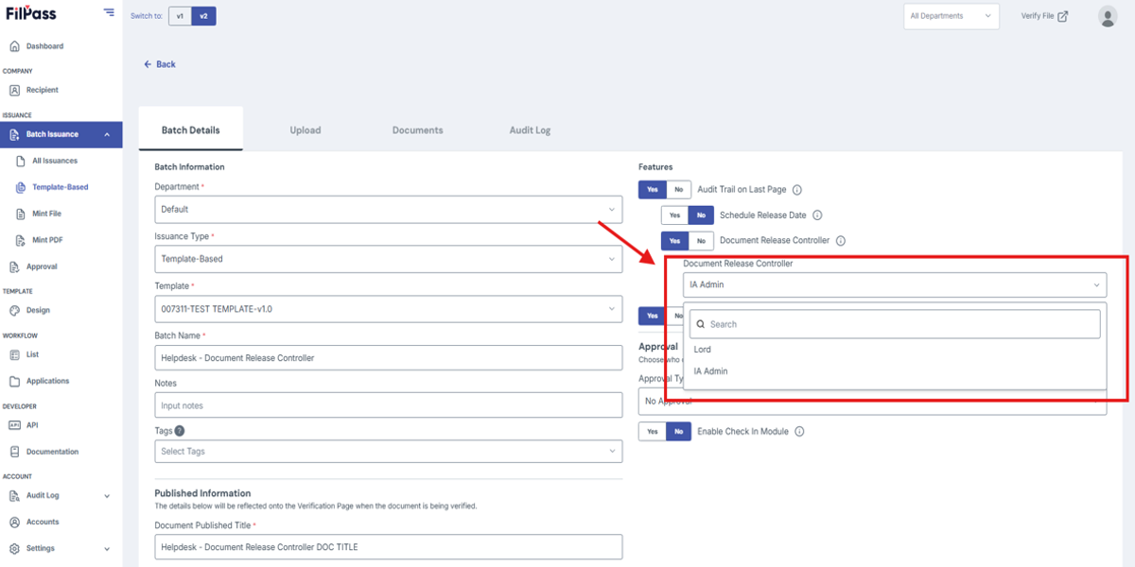
Task: Click the Tags help question-mark icon
Action: tap(179, 430)
